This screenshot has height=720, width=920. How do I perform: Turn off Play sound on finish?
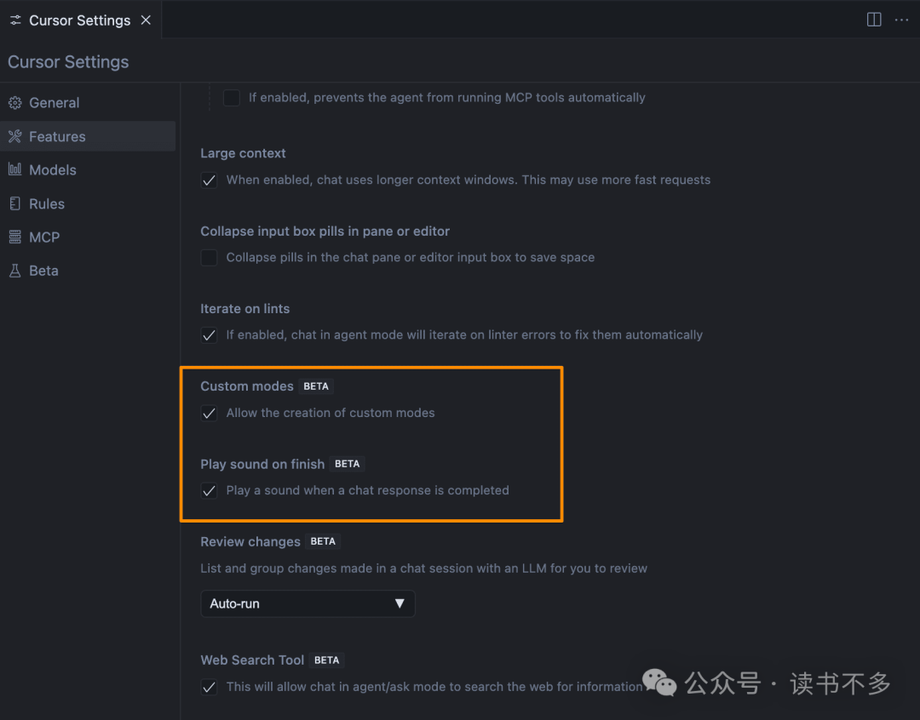(x=209, y=491)
